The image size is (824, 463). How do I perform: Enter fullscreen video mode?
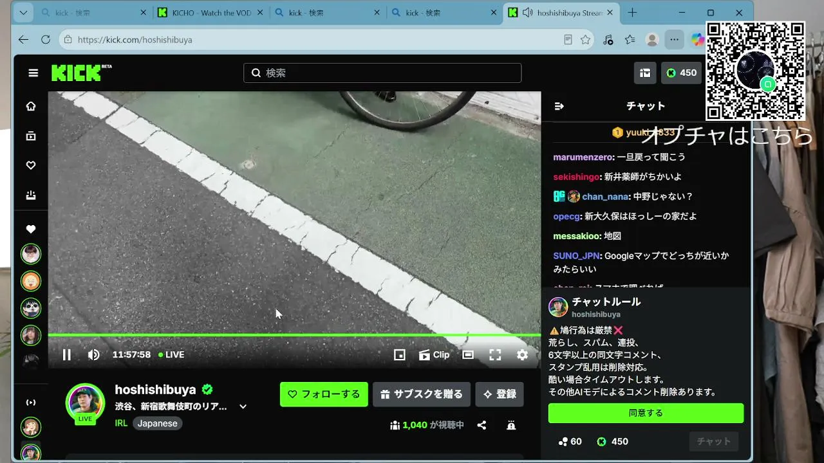(495, 354)
